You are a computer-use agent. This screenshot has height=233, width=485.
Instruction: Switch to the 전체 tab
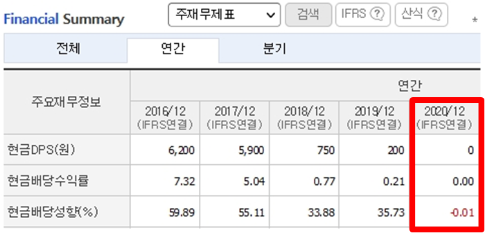point(68,49)
